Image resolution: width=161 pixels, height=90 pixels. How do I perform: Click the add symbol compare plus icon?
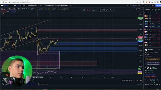pos(11,5)
